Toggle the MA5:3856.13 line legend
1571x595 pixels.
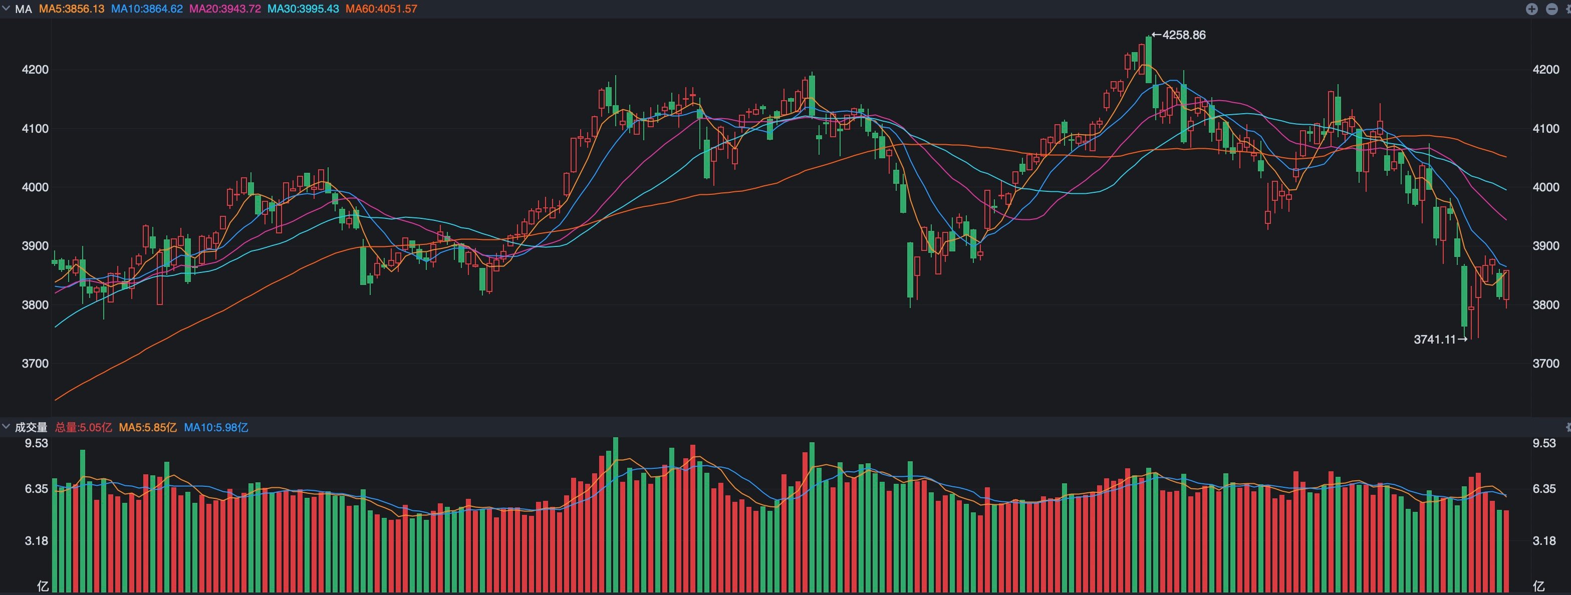(71, 9)
